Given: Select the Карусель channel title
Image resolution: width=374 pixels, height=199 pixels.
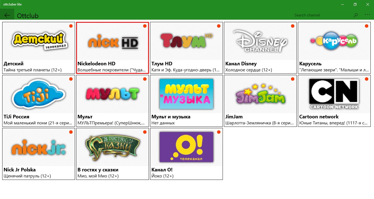Looking at the screenshot, I should coord(310,64).
